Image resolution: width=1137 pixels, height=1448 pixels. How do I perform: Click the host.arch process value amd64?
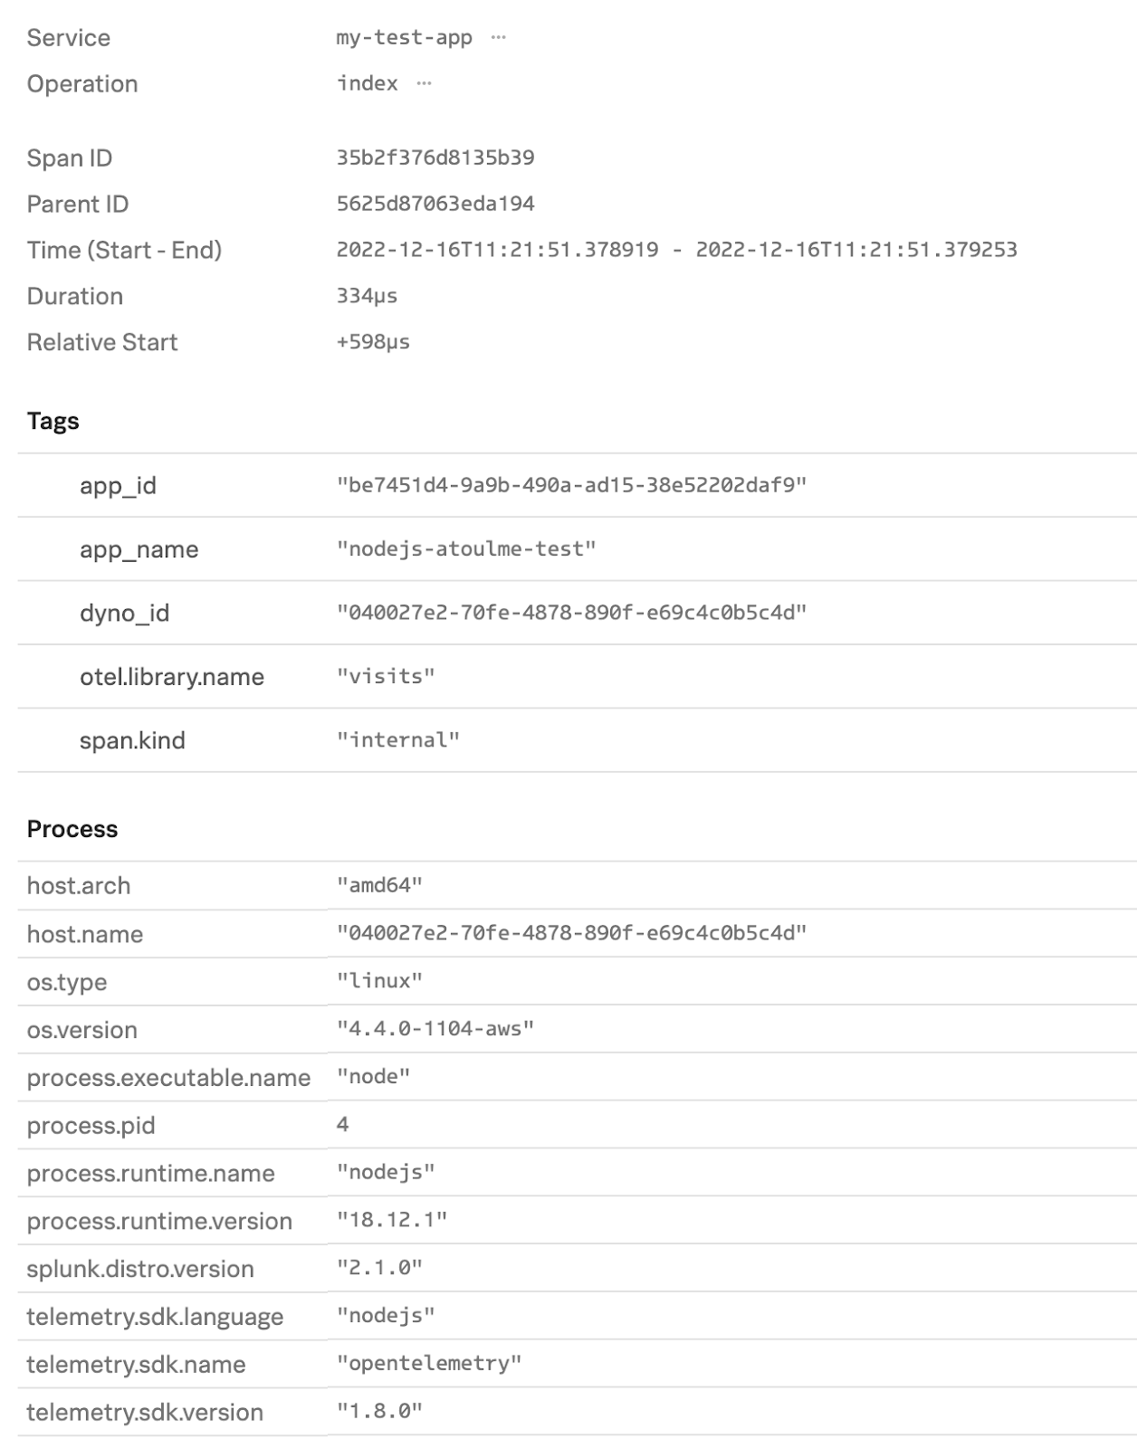tap(379, 885)
